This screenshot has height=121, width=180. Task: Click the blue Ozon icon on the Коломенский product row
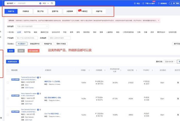point(38,93)
